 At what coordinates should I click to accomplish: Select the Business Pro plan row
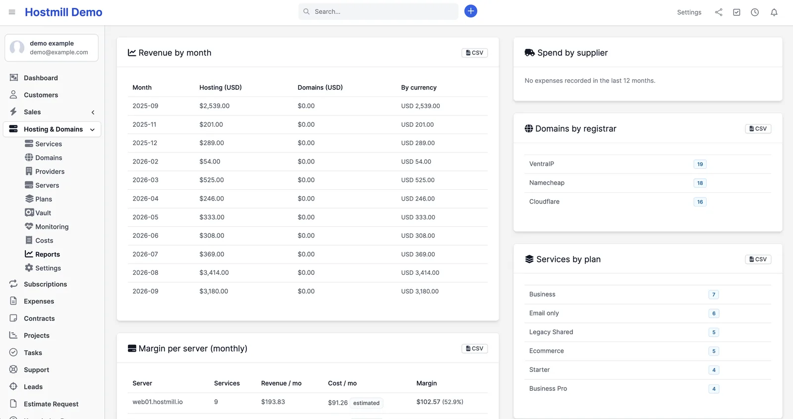tap(648, 388)
